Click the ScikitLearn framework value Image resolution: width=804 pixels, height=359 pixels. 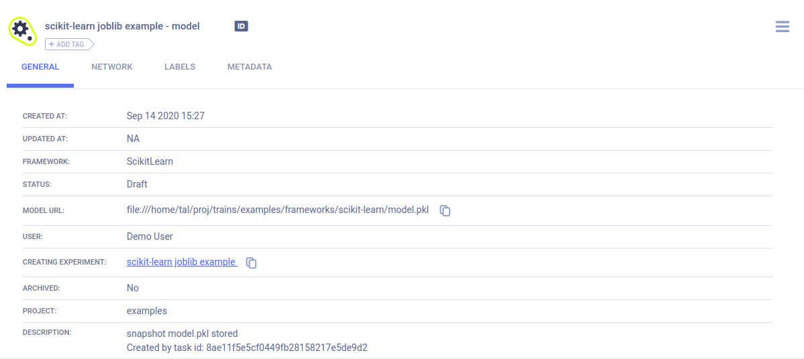[x=150, y=161]
